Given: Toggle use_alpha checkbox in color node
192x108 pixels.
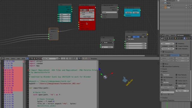Looking at the screenshot, I should 127,39.
